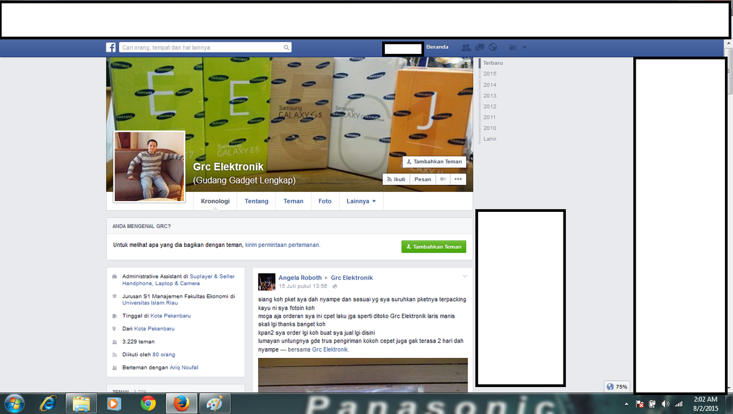
Task: Click the Pesan message button
Action: pyautogui.click(x=423, y=179)
